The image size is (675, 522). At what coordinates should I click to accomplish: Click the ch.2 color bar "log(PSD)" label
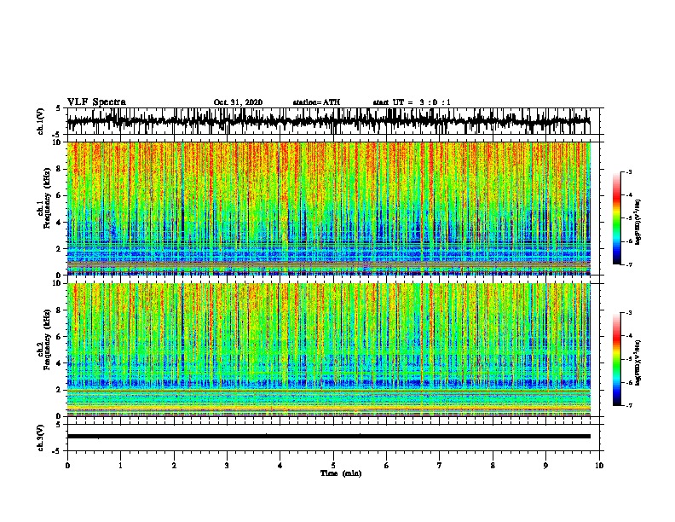(x=637, y=362)
